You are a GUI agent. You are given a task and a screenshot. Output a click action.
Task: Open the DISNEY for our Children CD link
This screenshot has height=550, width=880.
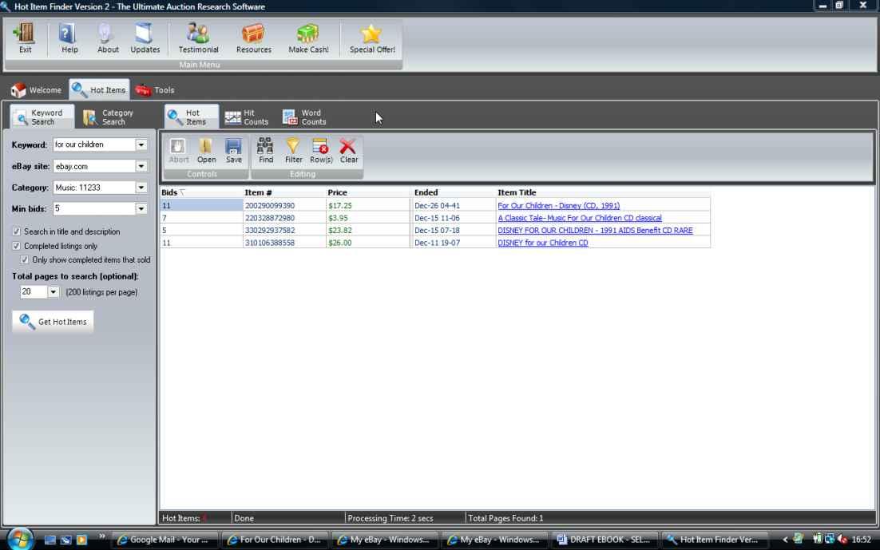pos(542,243)
